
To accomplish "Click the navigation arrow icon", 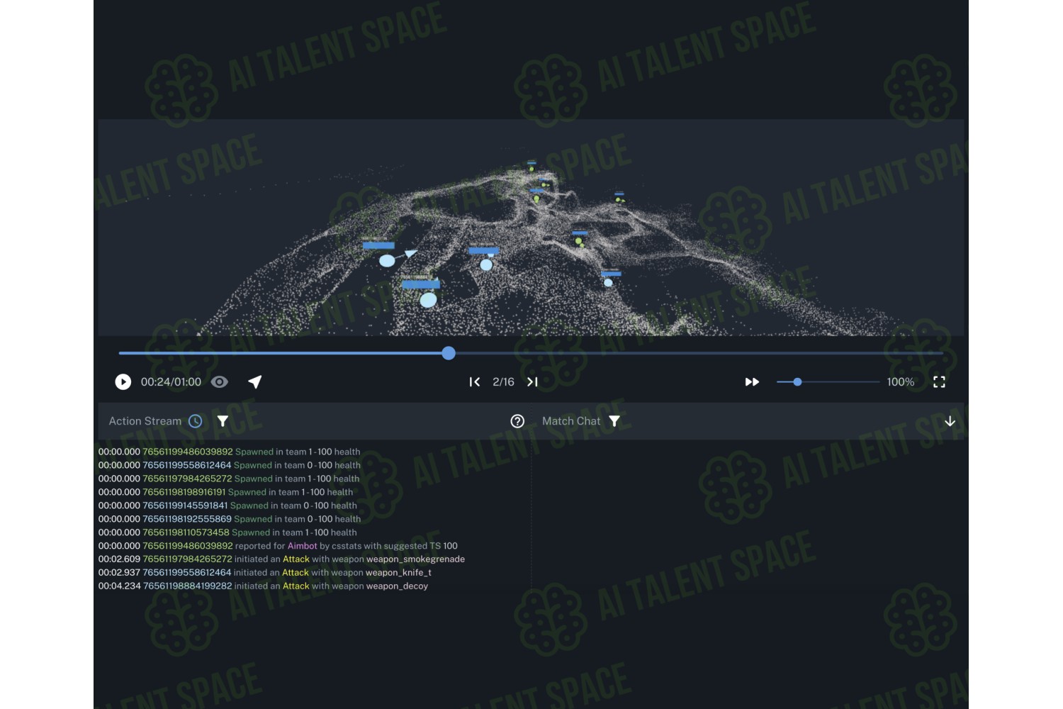I will pos(255,382).
